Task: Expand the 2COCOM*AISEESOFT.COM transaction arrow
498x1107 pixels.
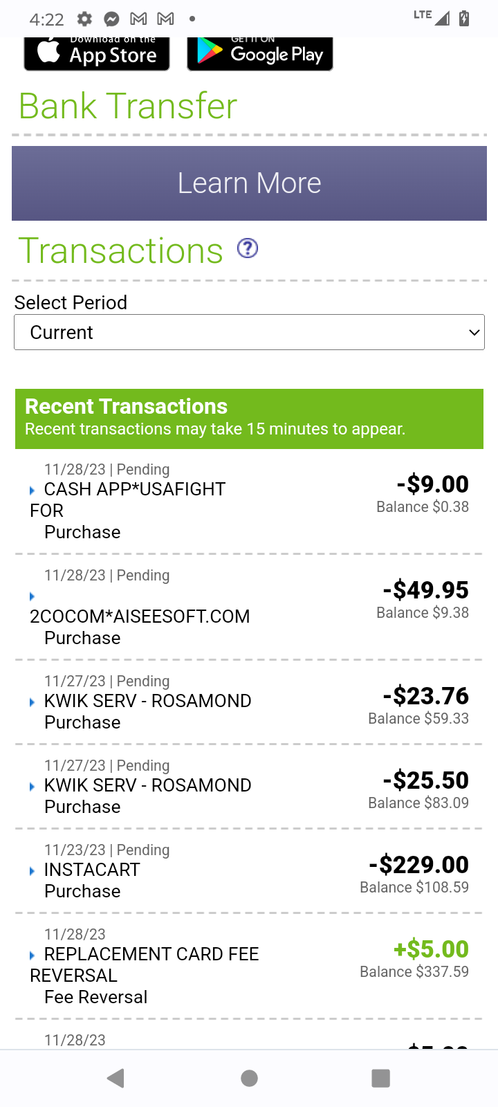Action: (x=33, y=596)
